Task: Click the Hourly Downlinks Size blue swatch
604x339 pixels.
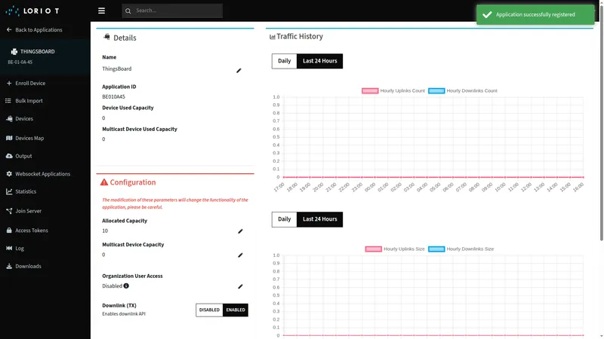Action: [x=436, y=249]
